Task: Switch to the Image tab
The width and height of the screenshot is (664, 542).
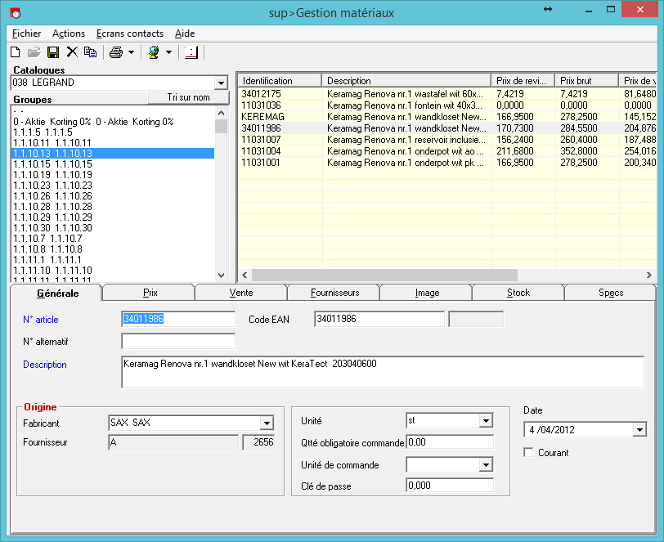Action: (427, 293)
